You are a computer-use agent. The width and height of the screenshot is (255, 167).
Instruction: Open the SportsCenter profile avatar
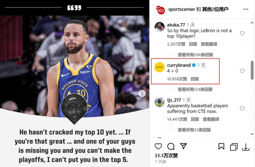coord(160,10)
